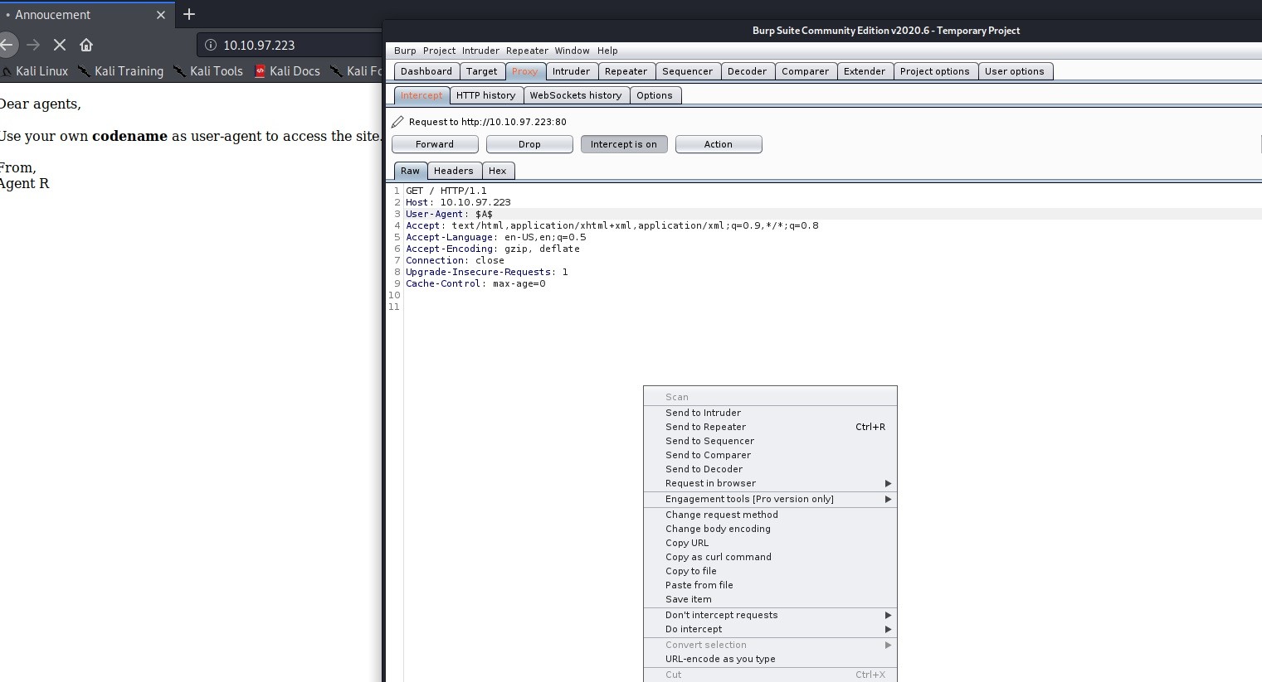Image resolution: width=1262 pixels, height=682 pixels.
Task: Choose Copy as curl command
Action: 718,557
